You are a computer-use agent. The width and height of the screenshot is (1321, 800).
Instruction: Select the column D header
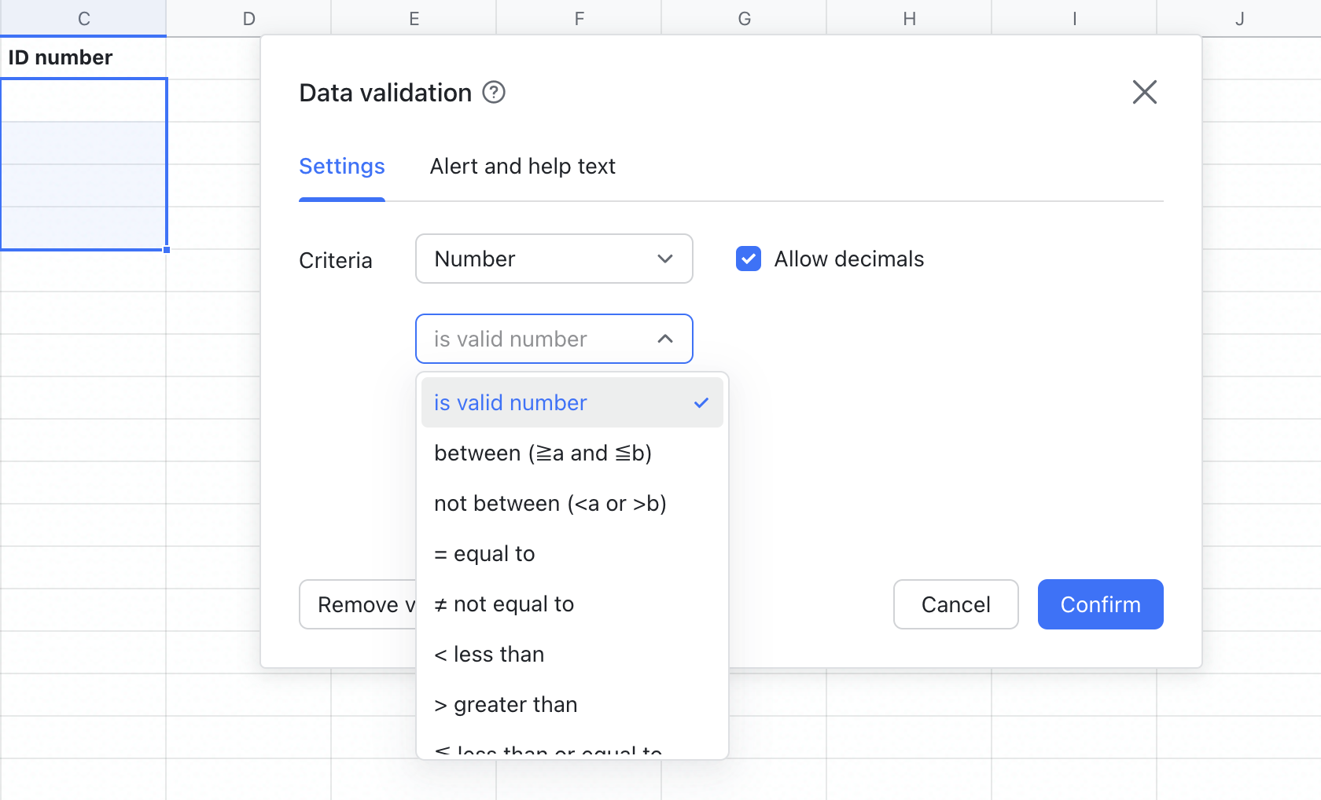tap(248, 17)
